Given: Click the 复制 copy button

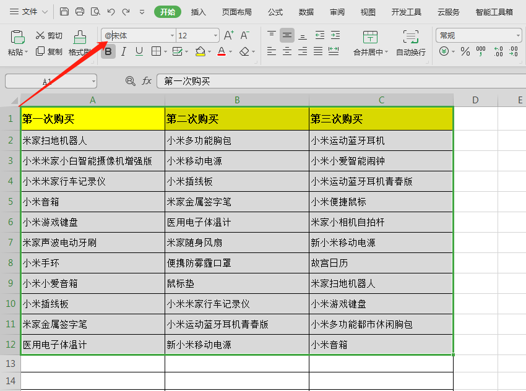Looking at the screenshot, I should (x=49, y=51).
